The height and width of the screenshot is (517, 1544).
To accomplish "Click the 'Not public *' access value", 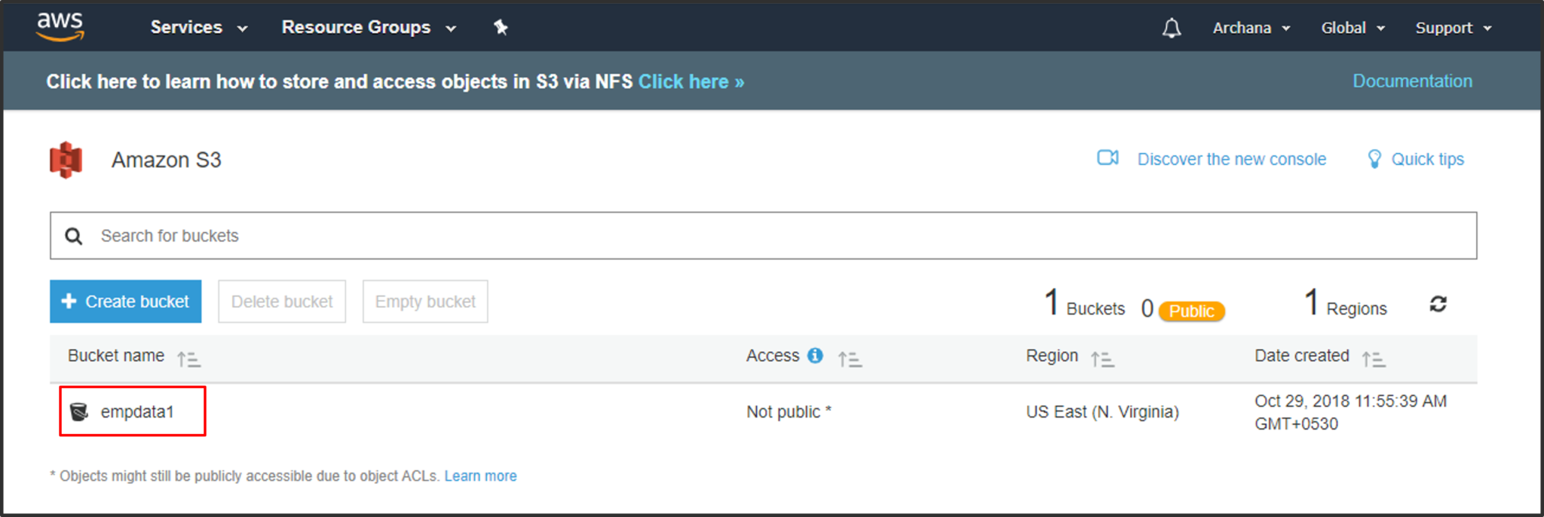I will tap(789, 411).
